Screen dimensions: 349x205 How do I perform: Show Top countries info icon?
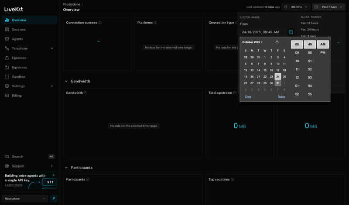pyautogui.click(x=233, y=179)
